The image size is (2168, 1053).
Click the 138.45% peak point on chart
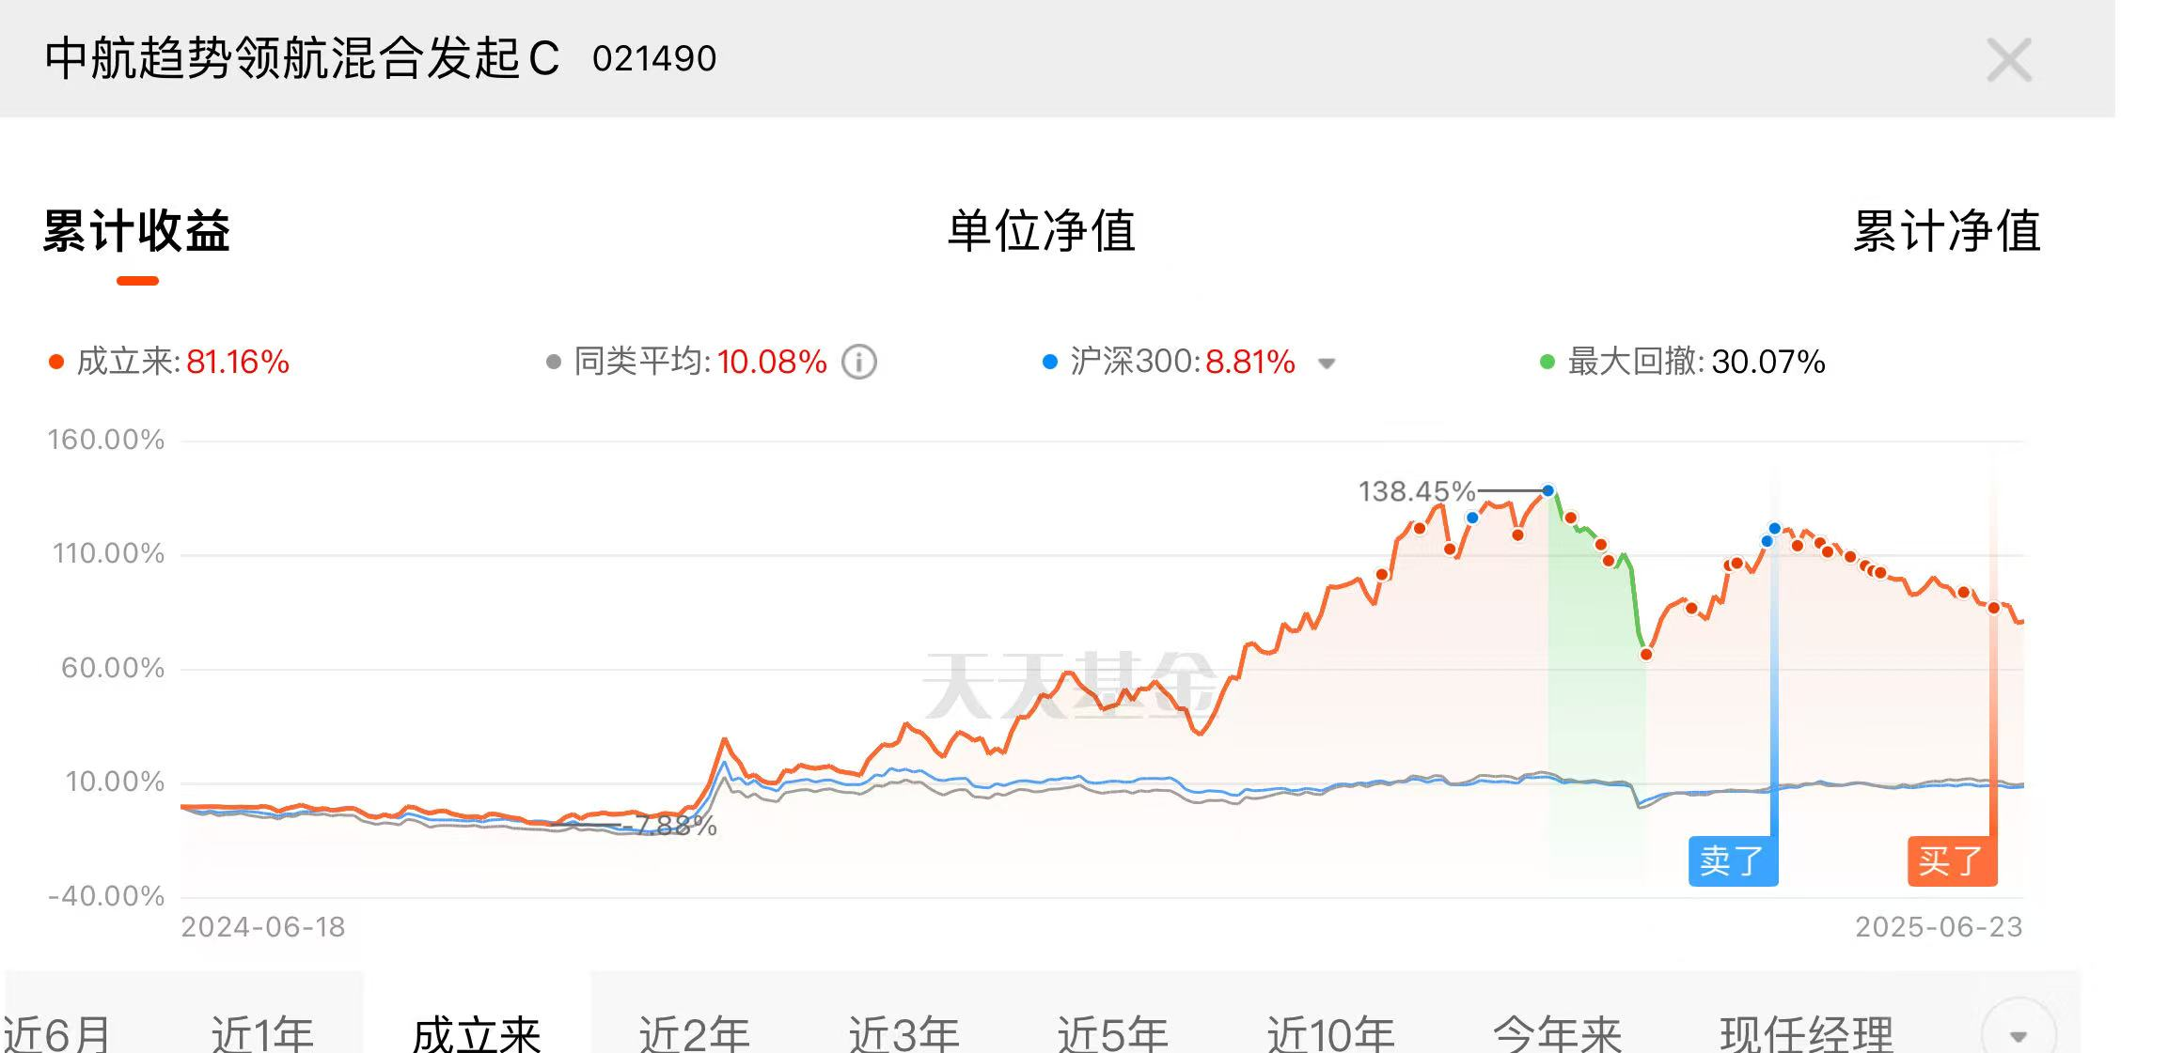click(x=1547, y=490)
